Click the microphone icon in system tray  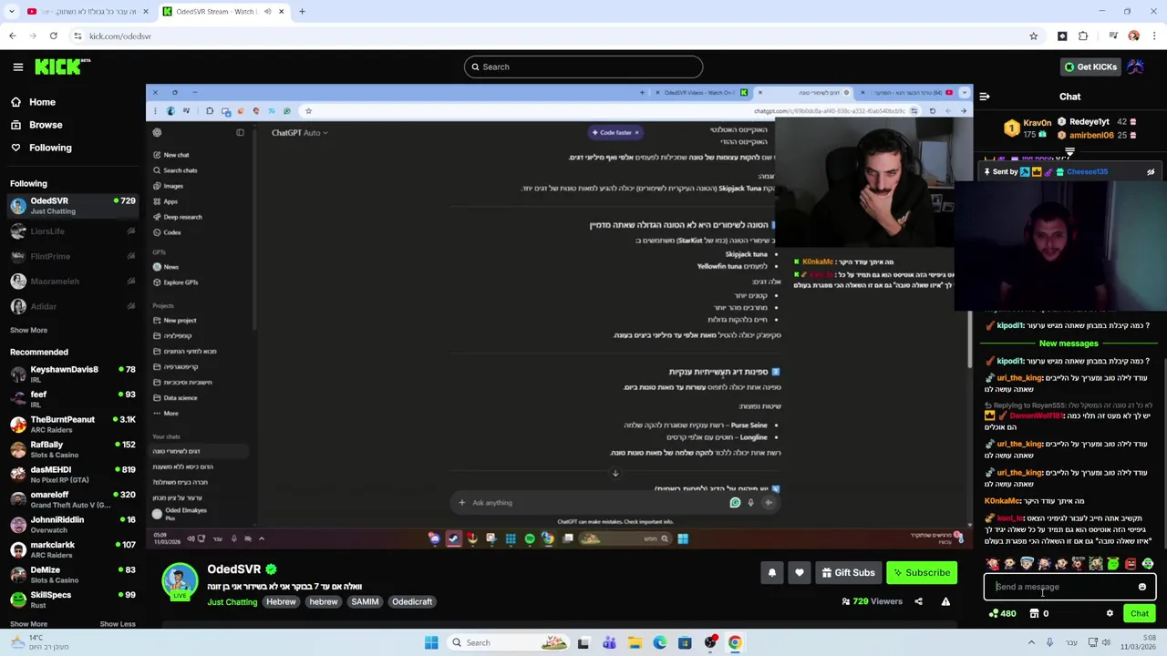(1049, 642)
